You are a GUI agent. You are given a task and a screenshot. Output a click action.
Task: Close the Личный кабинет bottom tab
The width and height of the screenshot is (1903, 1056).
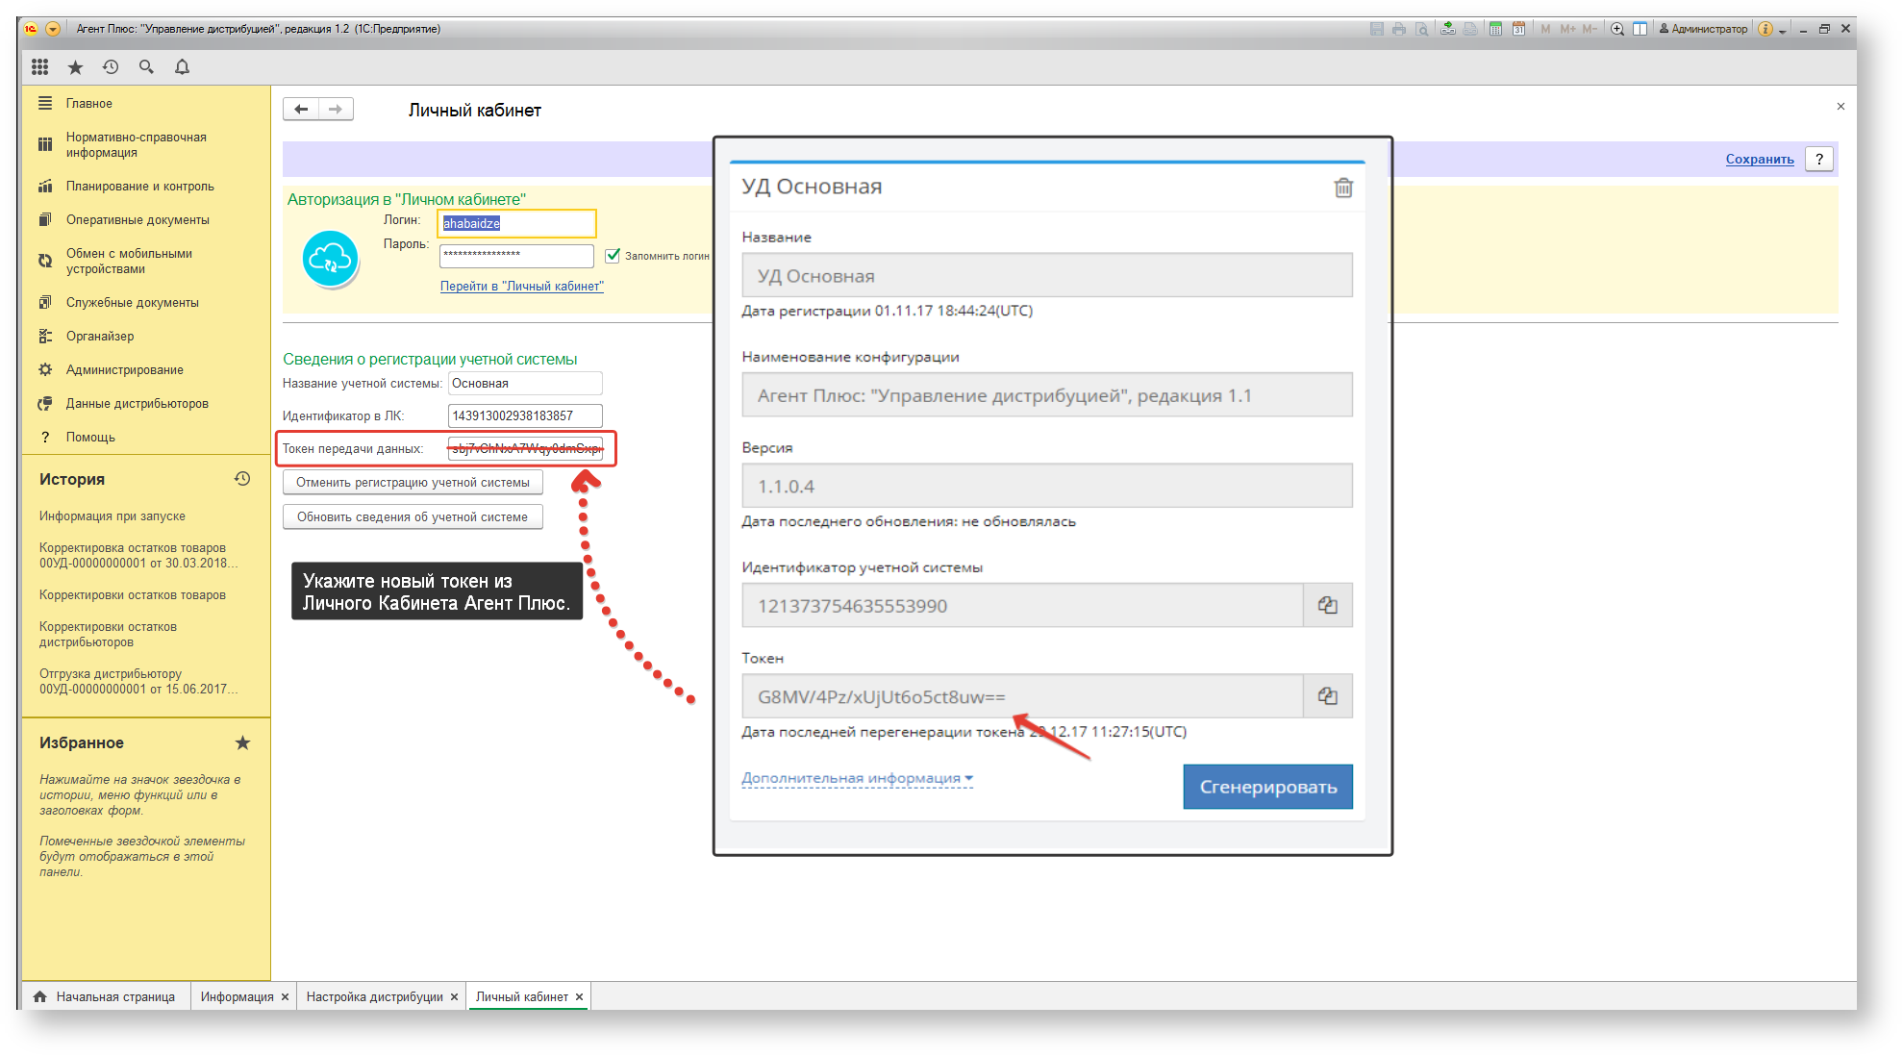pyautogui.click(x=579, y=997)
